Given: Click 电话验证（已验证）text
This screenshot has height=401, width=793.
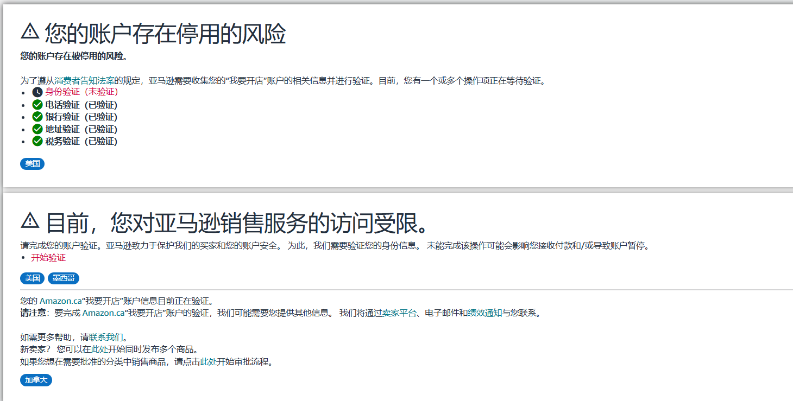Looking at the screenshot, I should pyautogui.click(x=81, y=105).
